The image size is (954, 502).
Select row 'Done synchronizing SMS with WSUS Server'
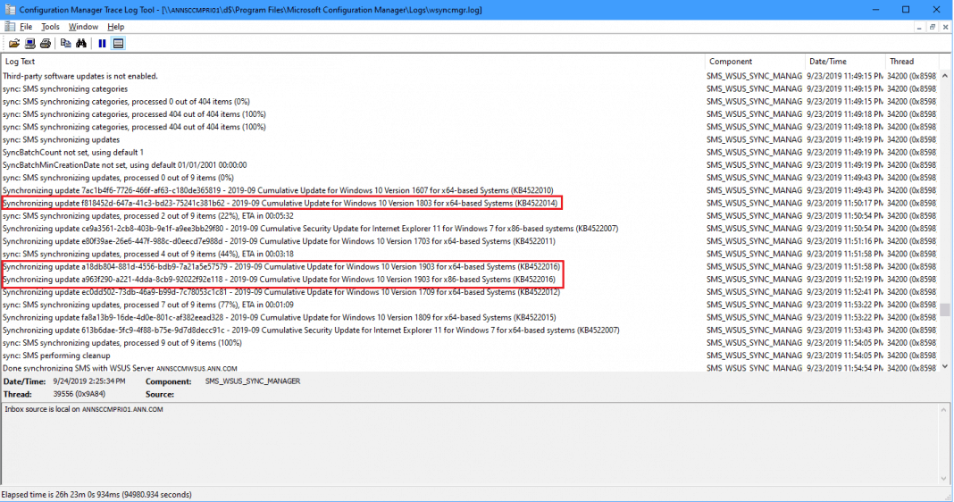(469, 367)
